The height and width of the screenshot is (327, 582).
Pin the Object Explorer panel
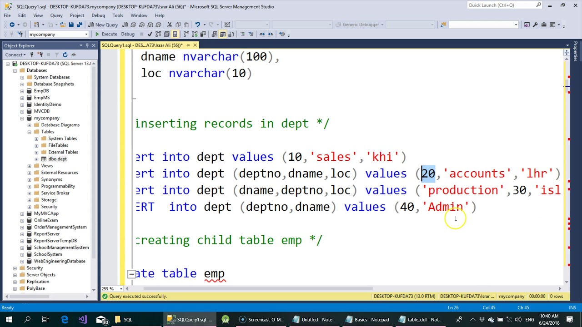pyautogui.click(x=87, y=45)
